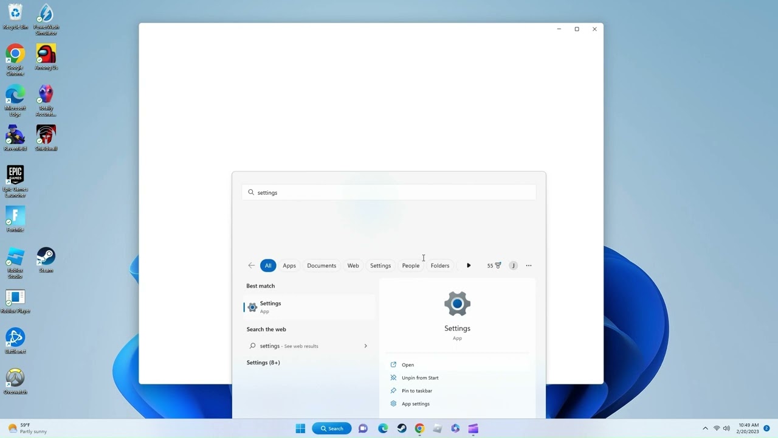Image resolution: width=778 pixels, height=438 pixels.
Task: Open Among Us desktop shortcut
Action: click(46, 57)
